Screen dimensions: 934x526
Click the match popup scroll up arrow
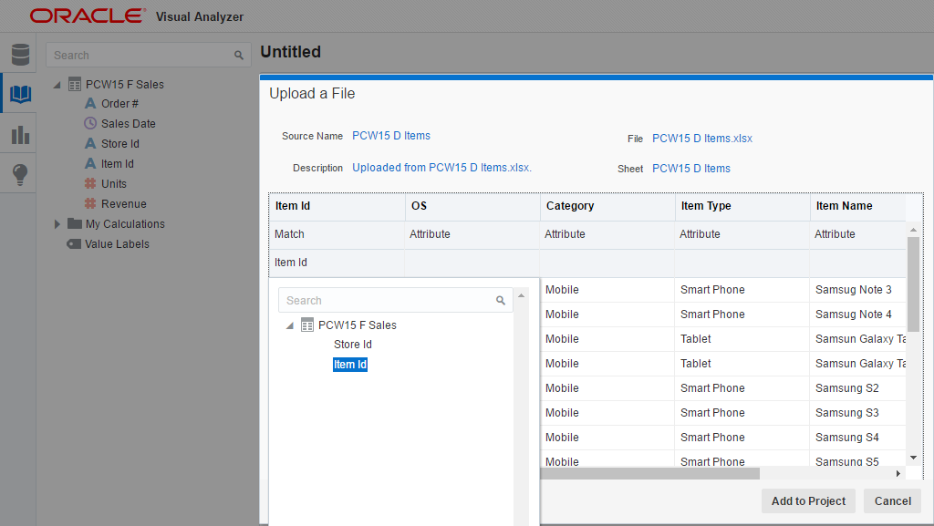521,295
